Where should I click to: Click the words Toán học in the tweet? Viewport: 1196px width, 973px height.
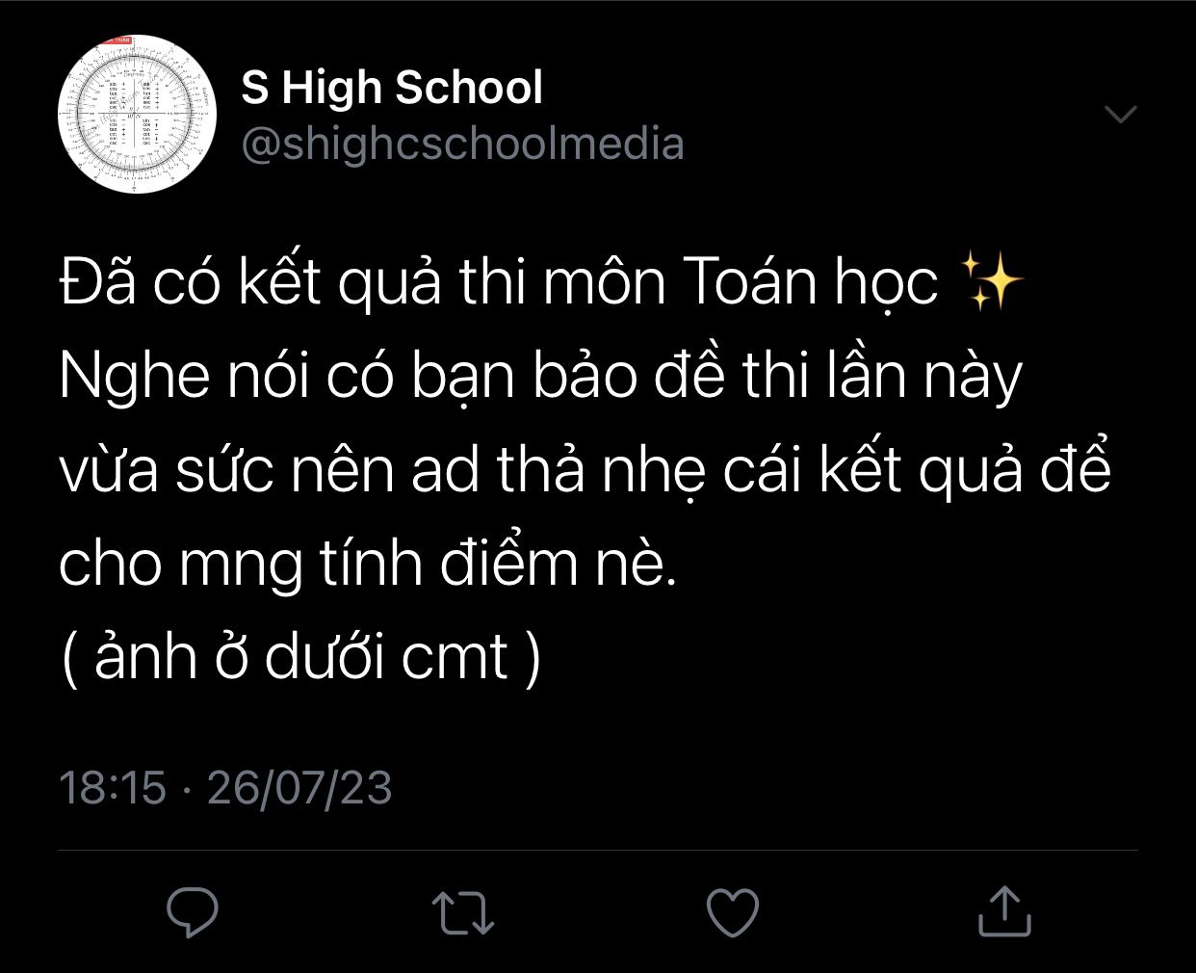coord(810,282)
